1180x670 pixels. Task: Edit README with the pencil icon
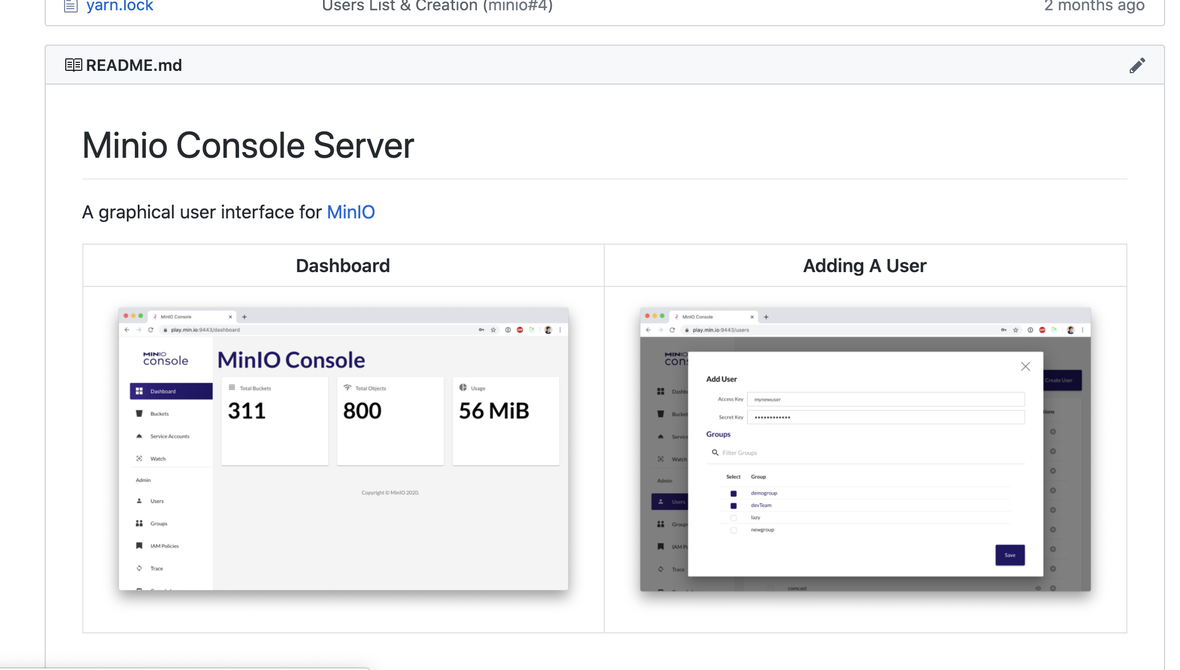tap(1137, 65)
